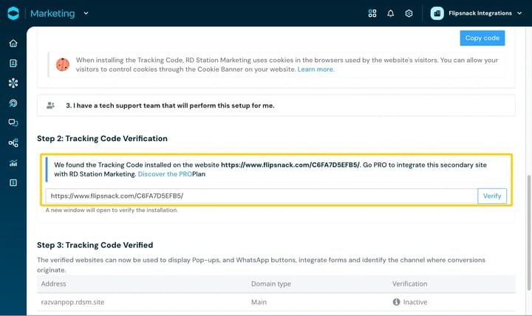
Task: Click the Marketing product title
Action: point(52,13)
